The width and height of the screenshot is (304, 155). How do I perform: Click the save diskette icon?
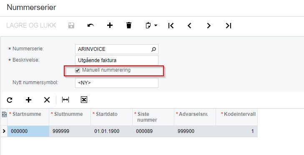(71, 25)
